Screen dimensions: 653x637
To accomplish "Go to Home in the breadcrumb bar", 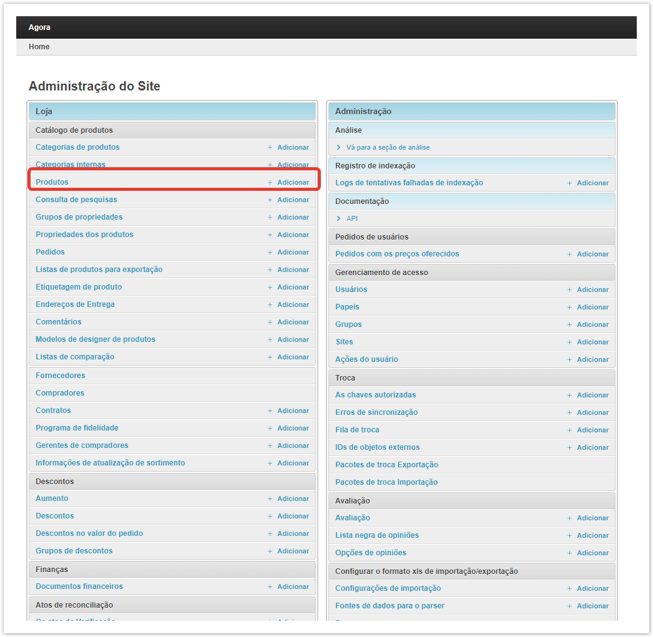I will coord(39,47).
